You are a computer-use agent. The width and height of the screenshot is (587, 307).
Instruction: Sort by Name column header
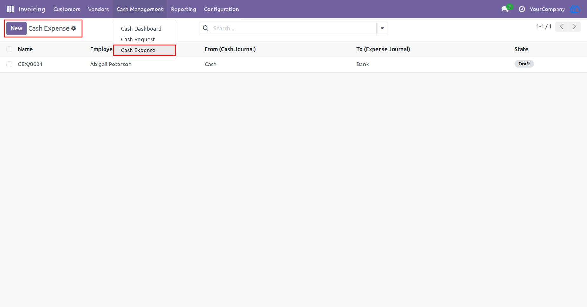click(x=25, y=49)
